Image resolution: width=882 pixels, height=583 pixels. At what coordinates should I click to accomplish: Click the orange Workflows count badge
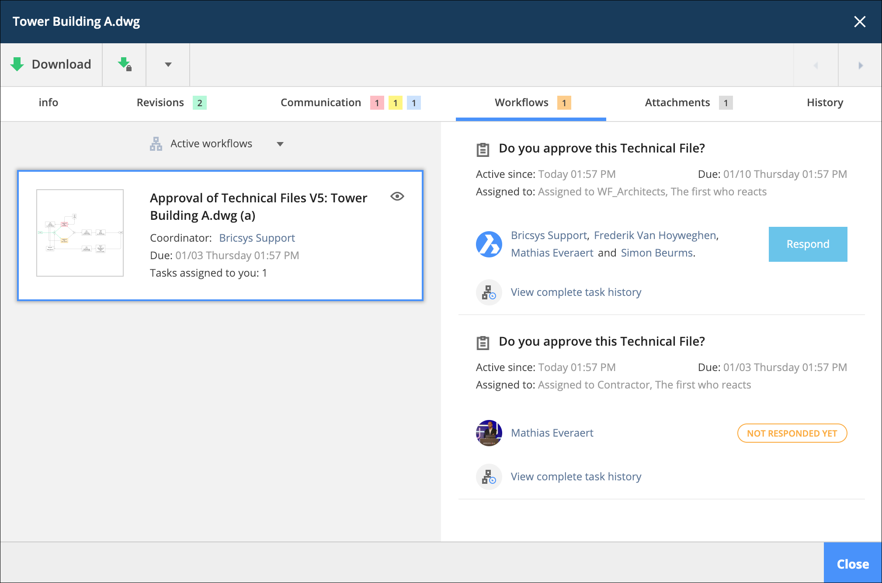(x=564, y=103)
